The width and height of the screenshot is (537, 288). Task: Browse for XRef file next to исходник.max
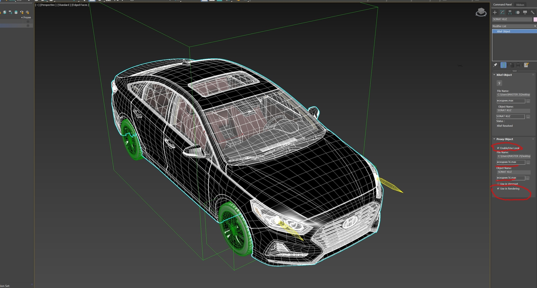click(x=528, y=101)
